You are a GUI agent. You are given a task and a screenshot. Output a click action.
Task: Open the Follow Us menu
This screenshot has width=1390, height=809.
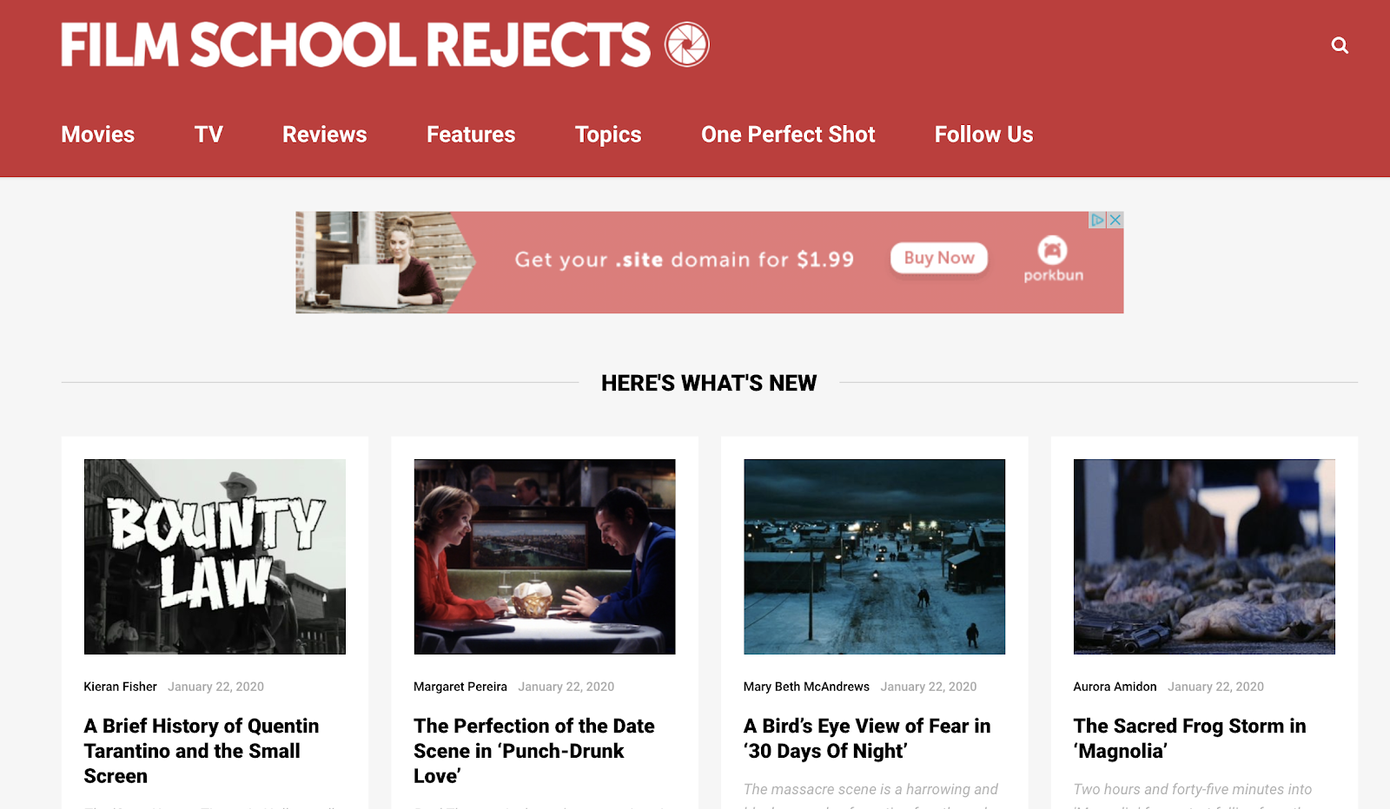983,135
